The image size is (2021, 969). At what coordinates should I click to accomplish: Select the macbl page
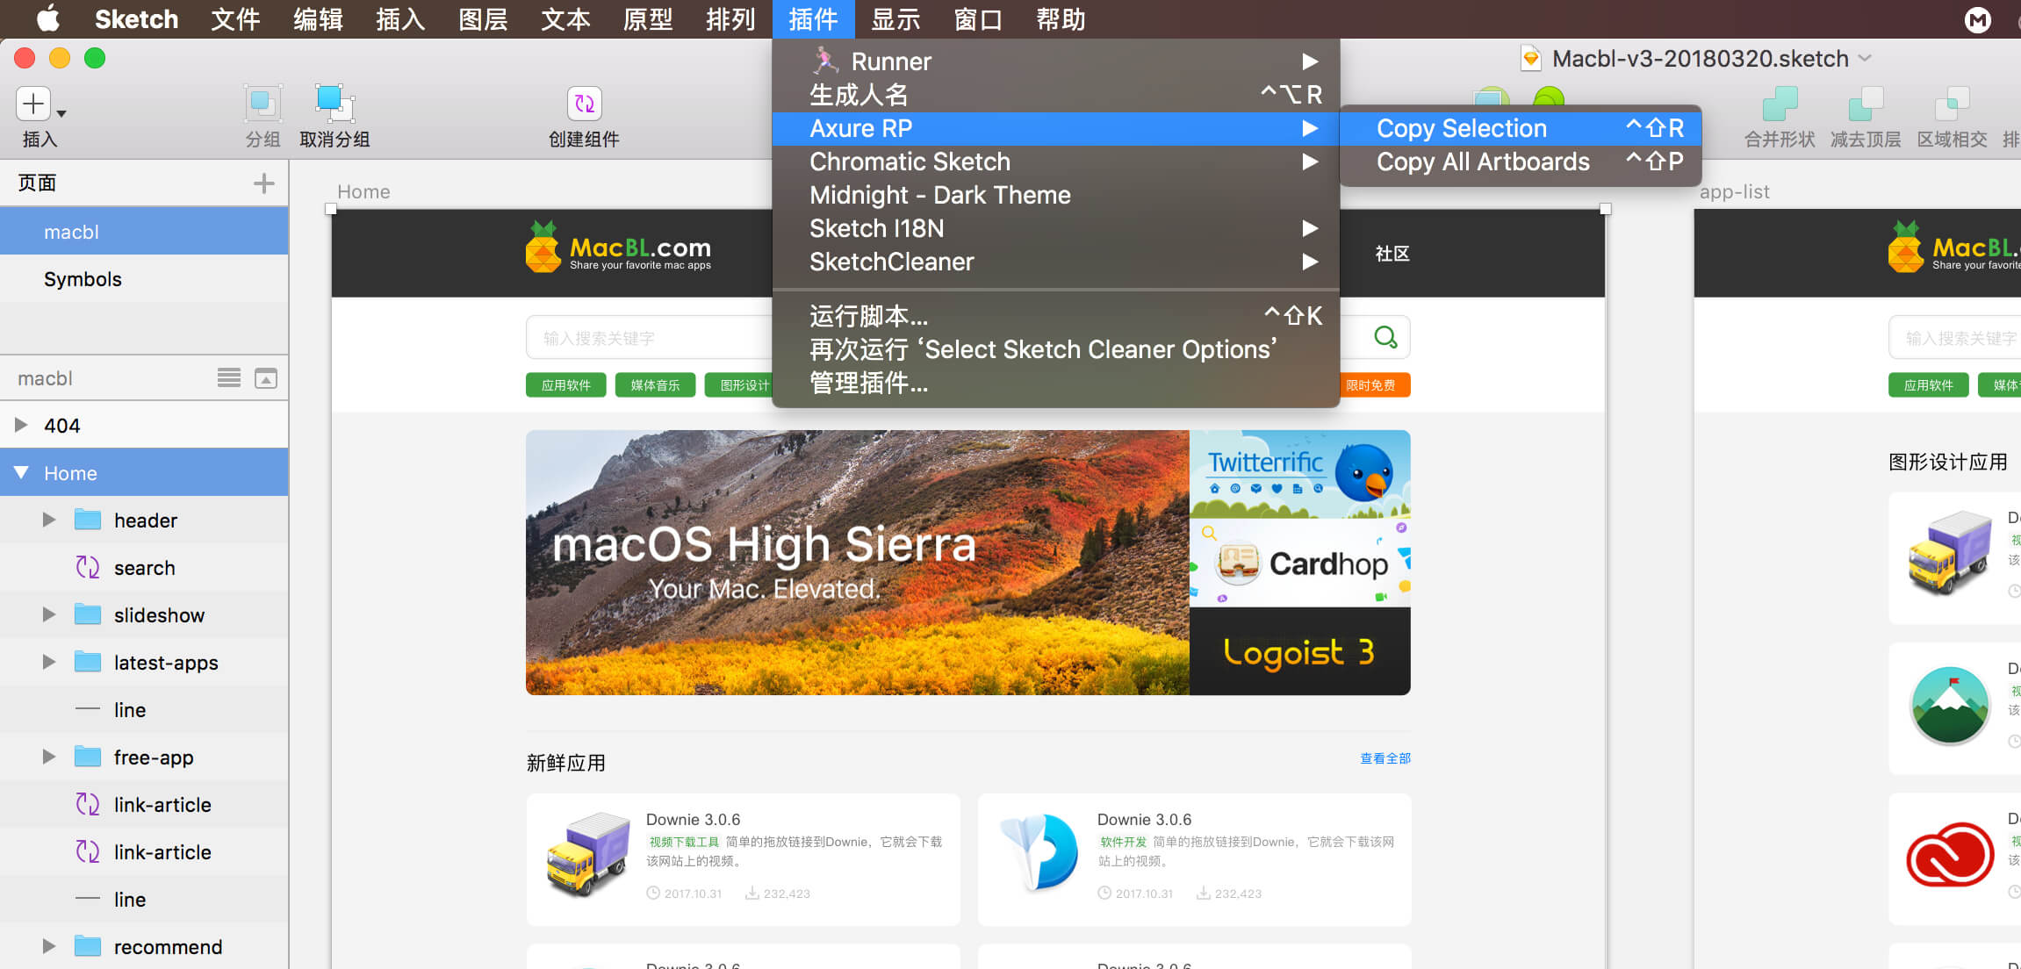tap(144, 232)
